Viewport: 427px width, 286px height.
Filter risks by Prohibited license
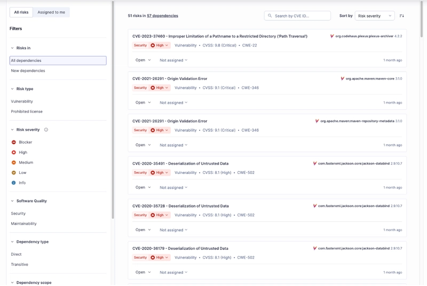[x=27, y=112]
